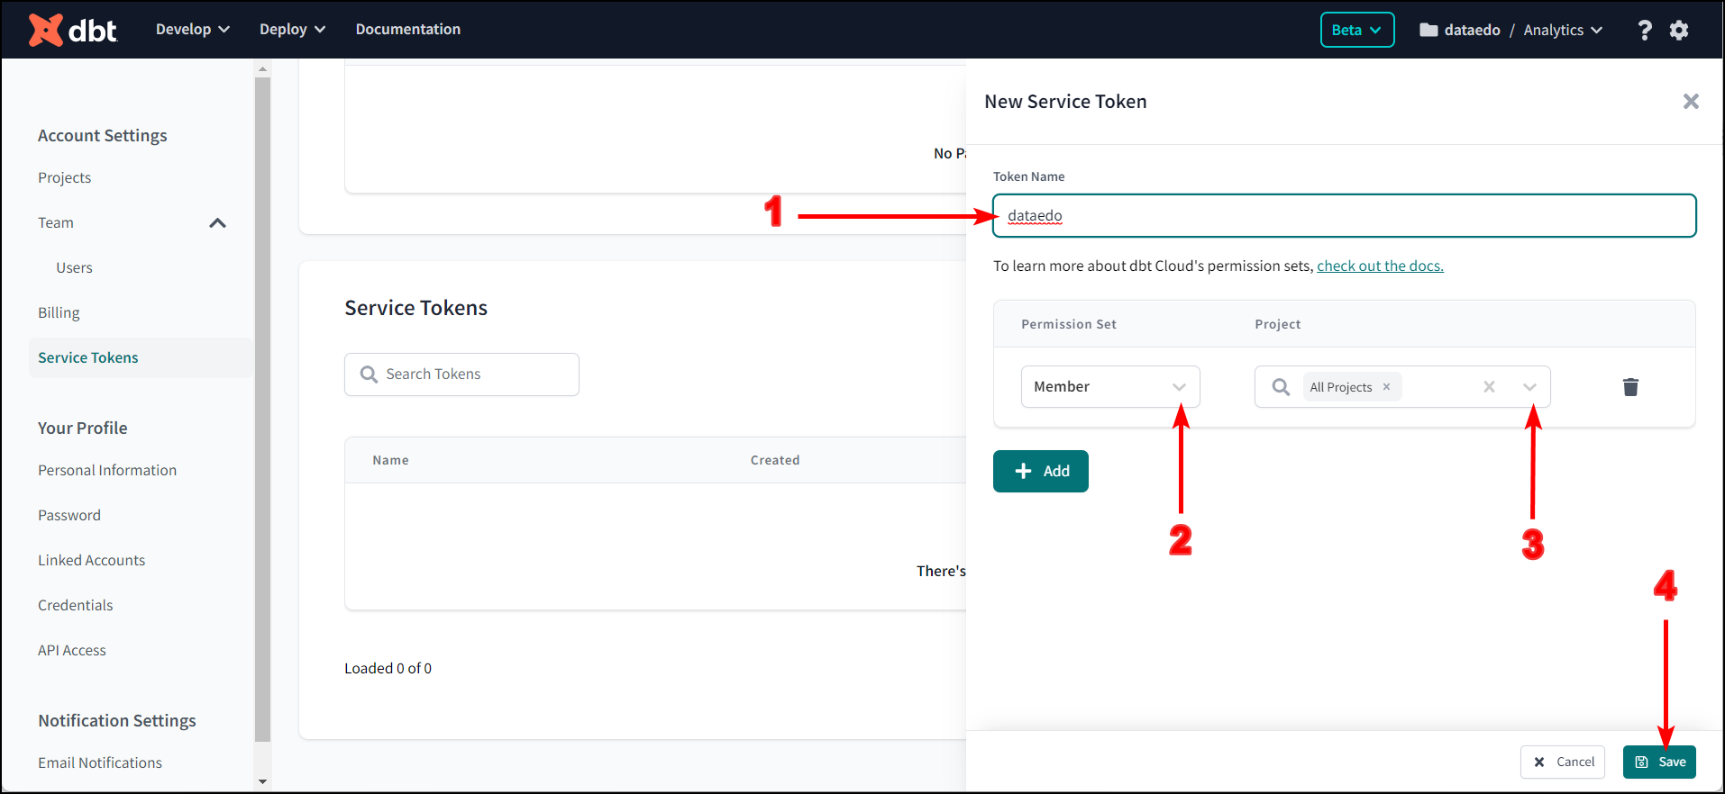Open the settings gear icon
The height and width of the screenshot is (794, 1725).
tap(1678, 30)
